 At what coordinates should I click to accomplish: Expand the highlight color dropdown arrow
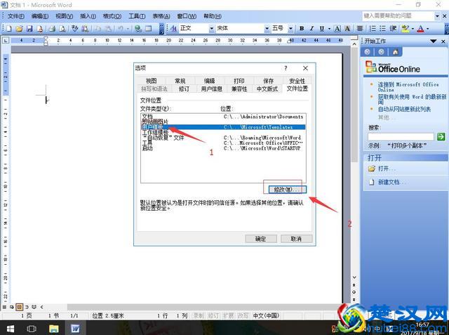pos(413,28)
